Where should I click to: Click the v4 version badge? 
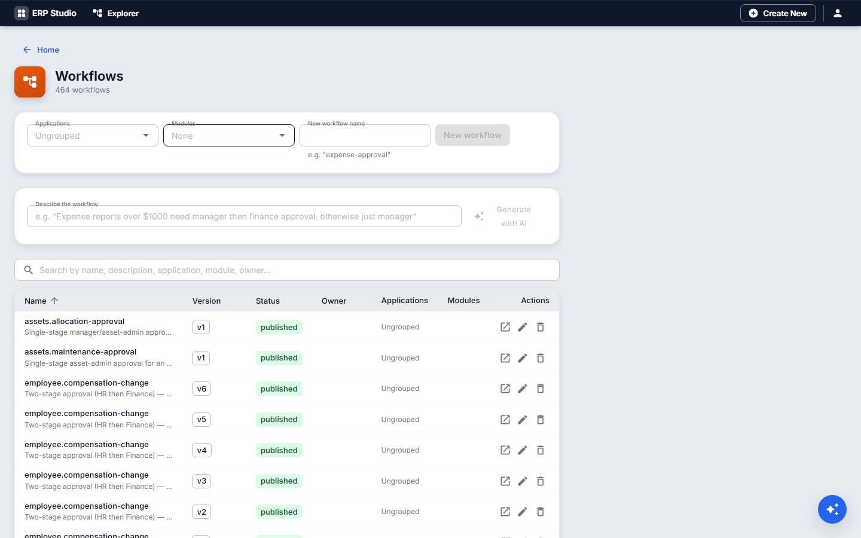click(201, 450)
